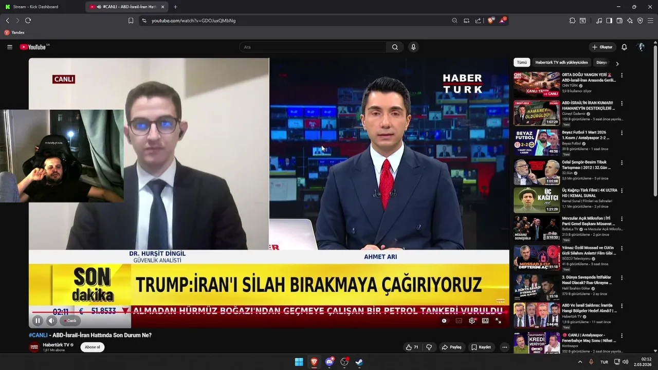Open Brave playlist music note icon
The width and height of the screenshot is (658, 370).
point(599,21)
